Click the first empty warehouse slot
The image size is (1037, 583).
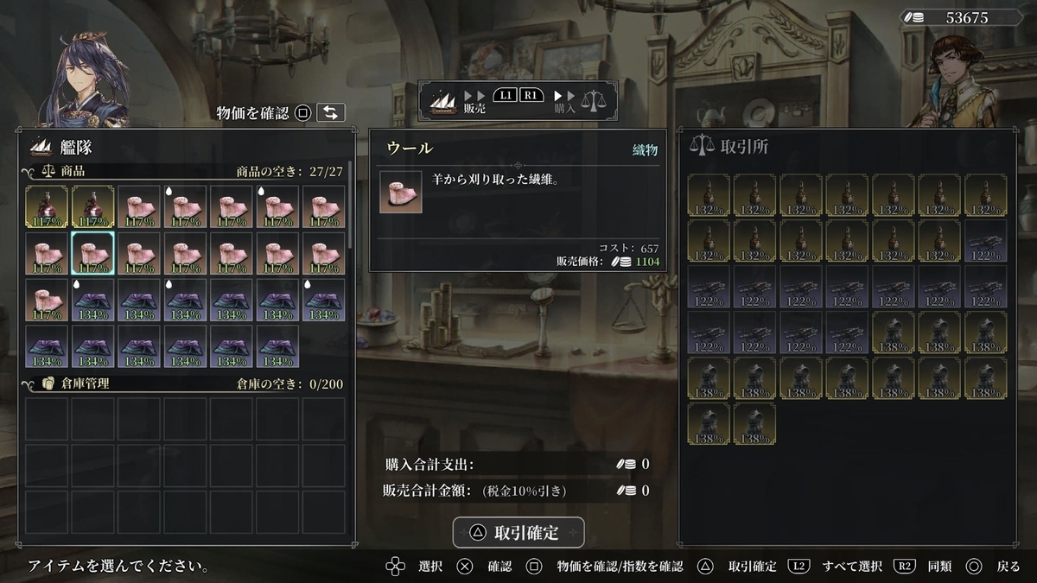[x=47, y=418]
